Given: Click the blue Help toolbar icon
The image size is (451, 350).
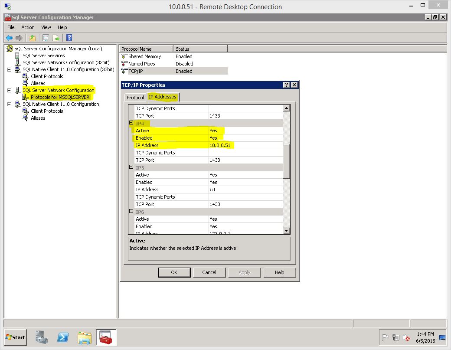Looking at the screenshot, I should point(69,38).
